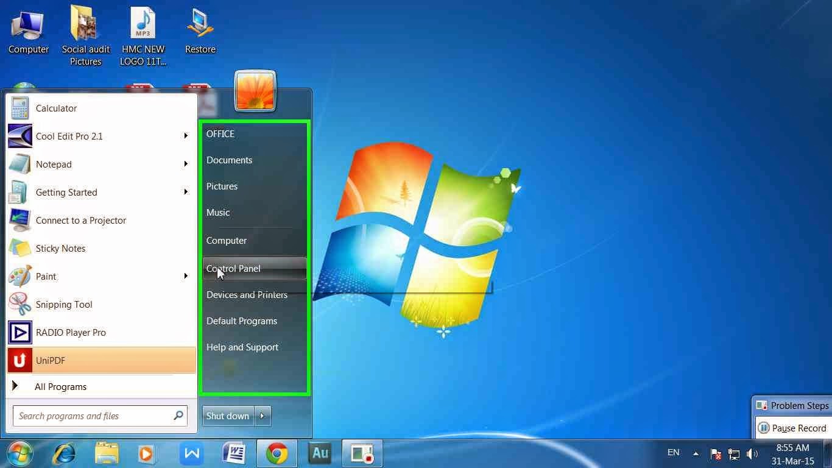Open Control Panel
The image size is (832, 468).
tap(255, 269)
